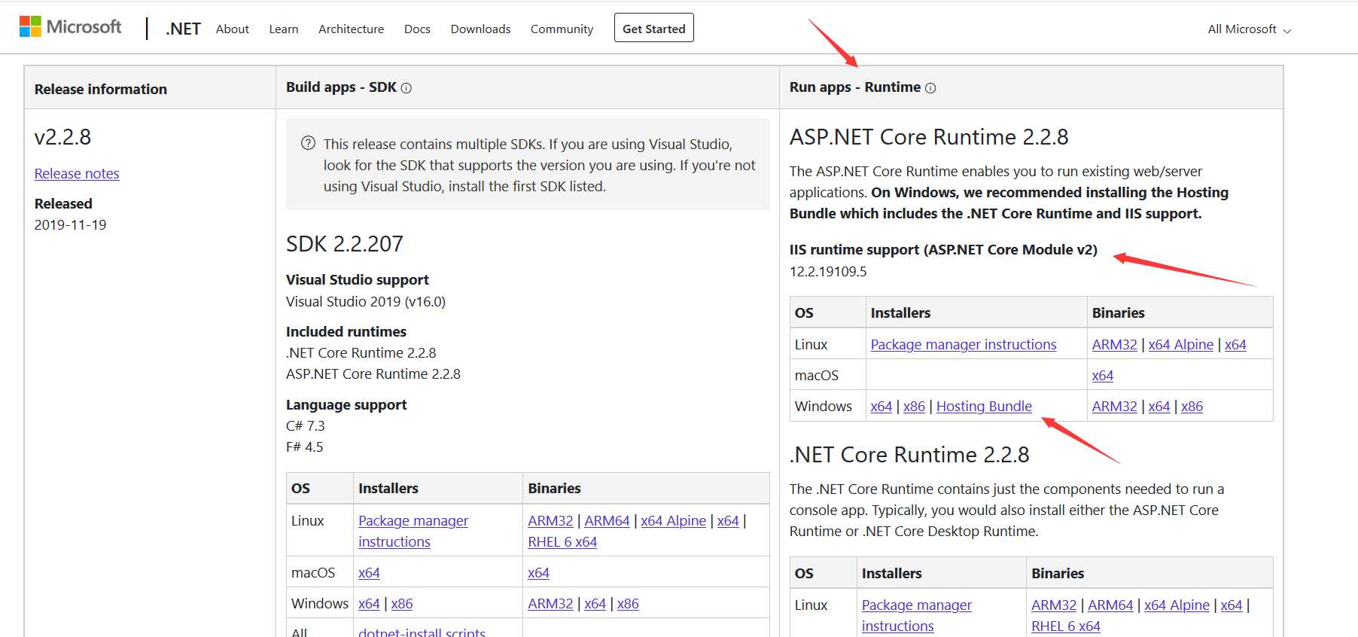Click the "C# 7.3" language support text

pyautogui.click(x=306, y=425)
